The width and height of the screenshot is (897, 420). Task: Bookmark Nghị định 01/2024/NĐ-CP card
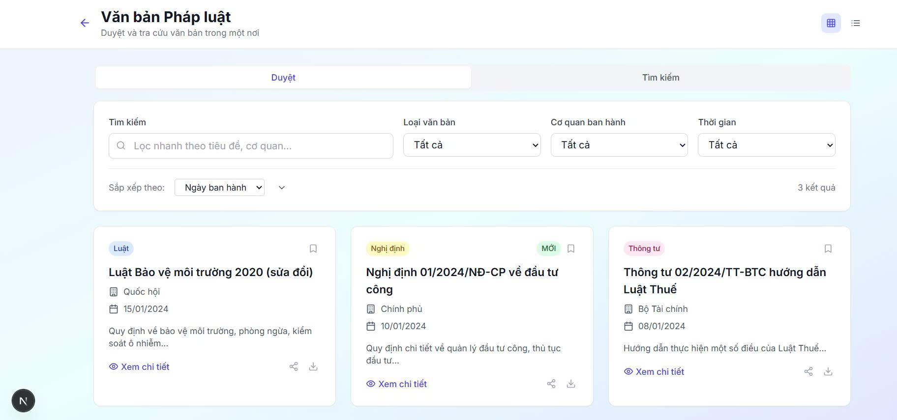click(570, 249)
